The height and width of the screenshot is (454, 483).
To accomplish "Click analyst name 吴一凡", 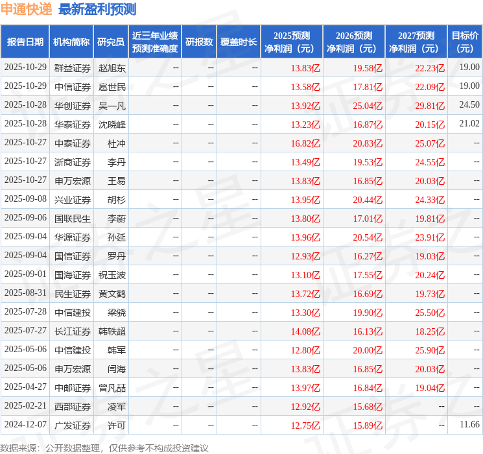I will click(x=112, y=105).
